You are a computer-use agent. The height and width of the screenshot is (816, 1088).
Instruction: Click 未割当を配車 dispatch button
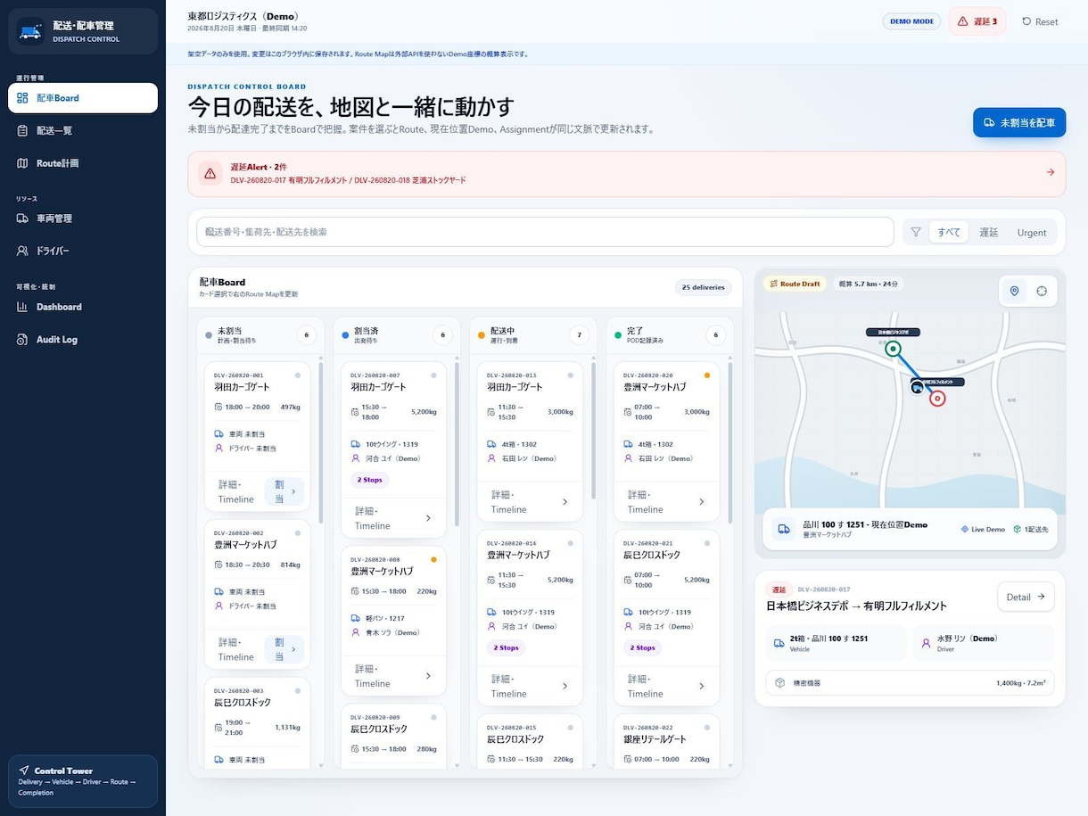1019,122
